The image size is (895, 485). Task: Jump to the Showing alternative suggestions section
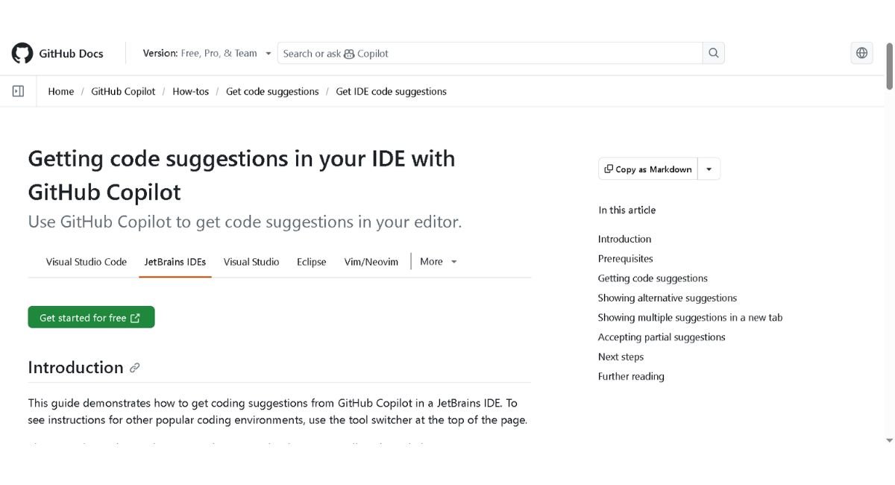667,298
